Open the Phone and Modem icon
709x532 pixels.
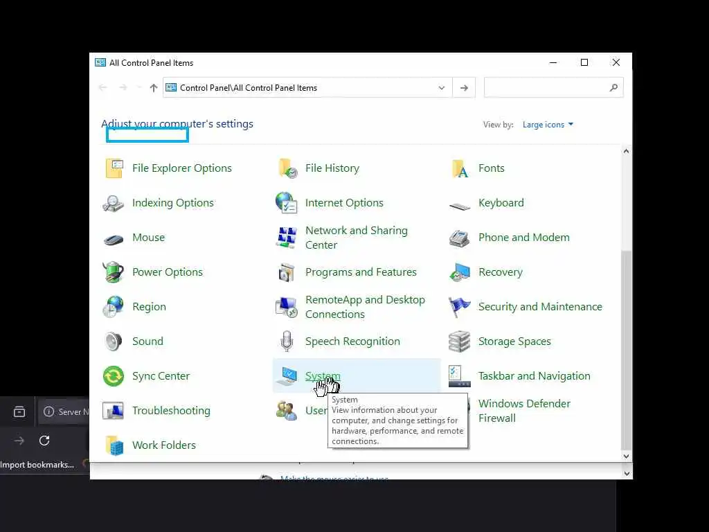pyautogui.click(x=460, y=238)
